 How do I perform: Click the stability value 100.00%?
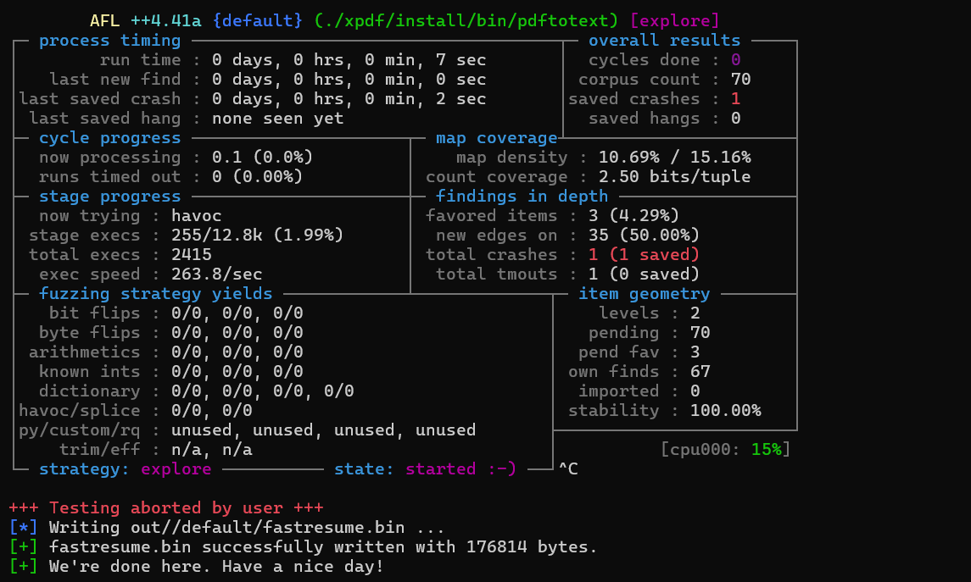pos(725,411)
